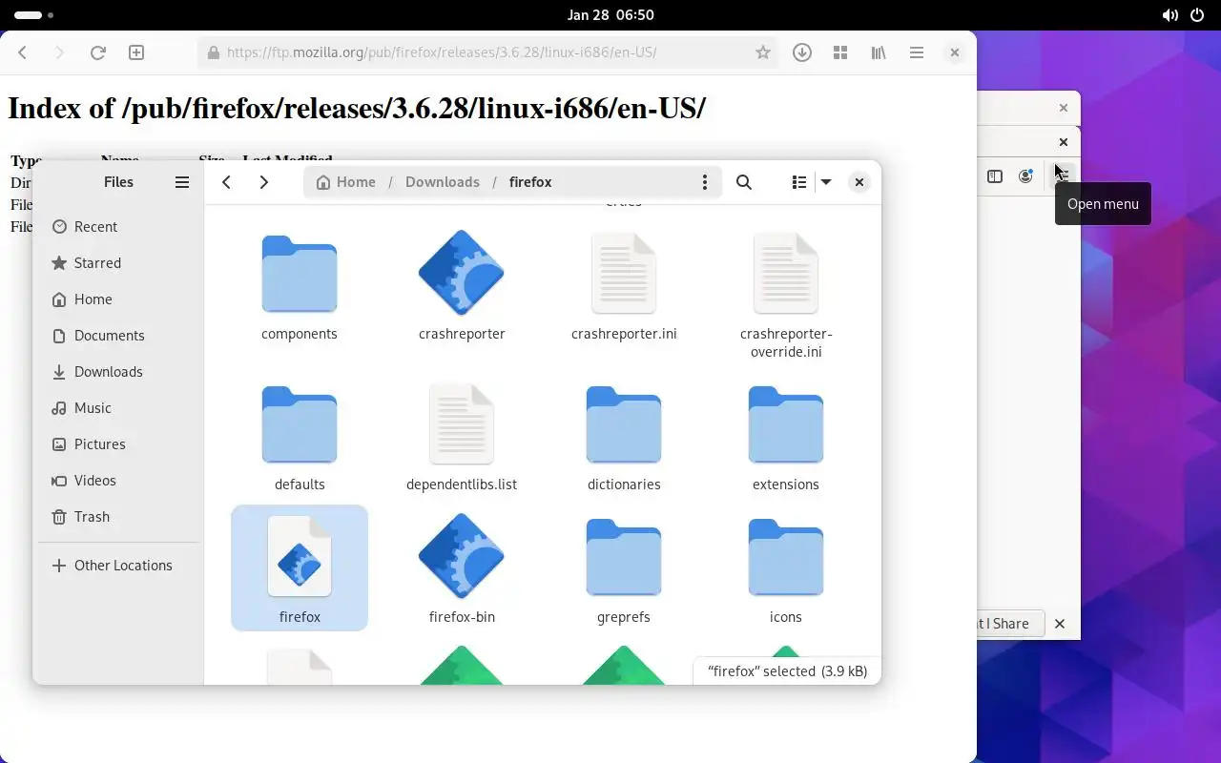Open Other Locations in sidebar
The width and height of the screenshot is (1221, 763).
118,566
